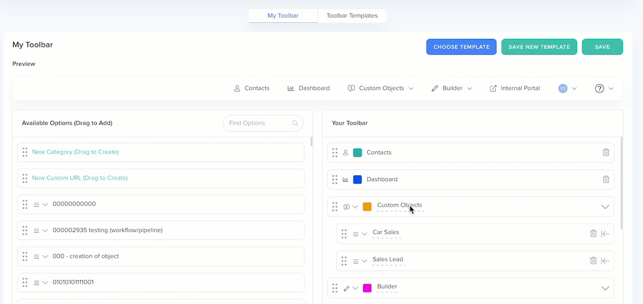This screenshot has width=643, height=304.
Task: Click New Custom URL (Drag to Create) link
Action: click(x=80, y=178)
